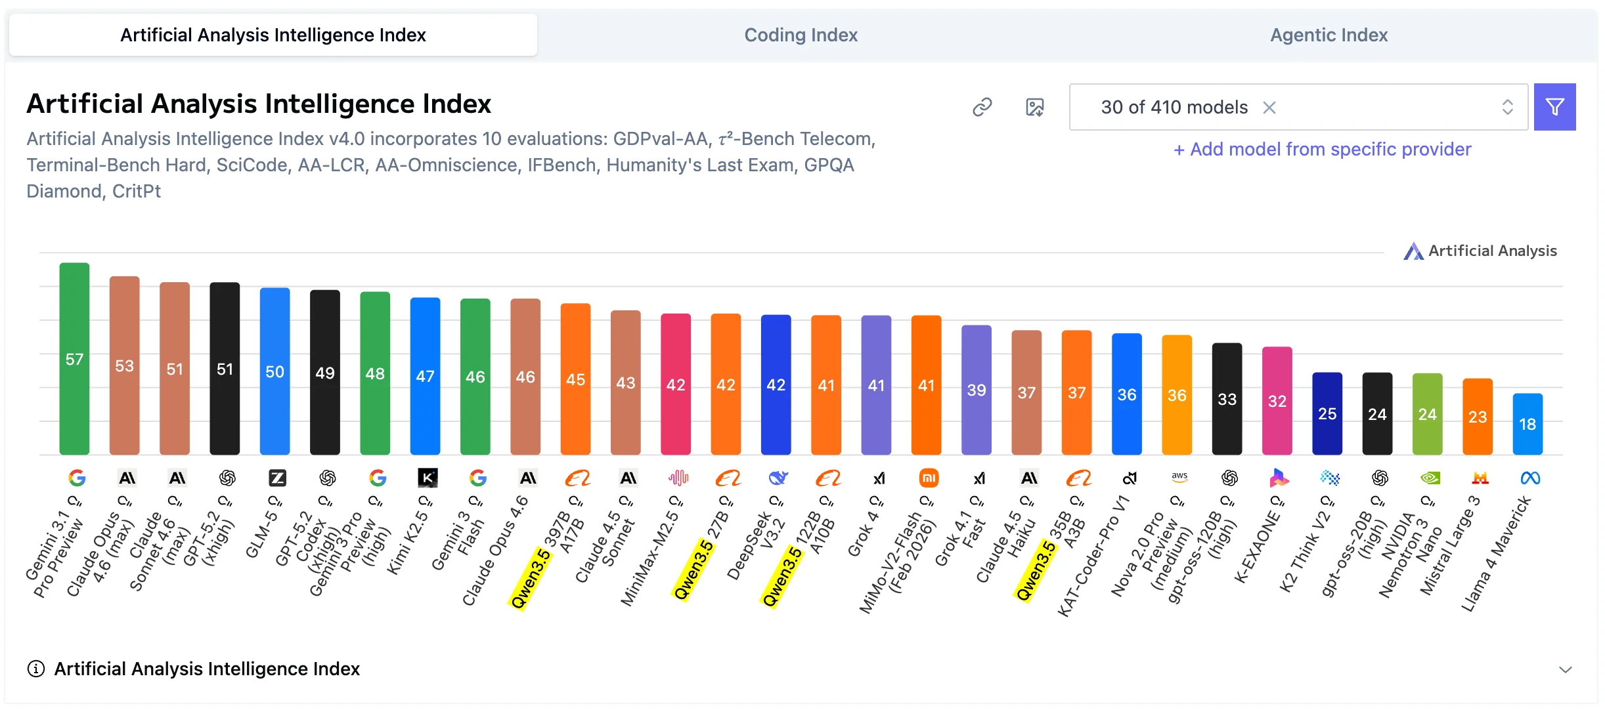Click the Meta logo under Llama 4 Maverick

(1530, 478)
